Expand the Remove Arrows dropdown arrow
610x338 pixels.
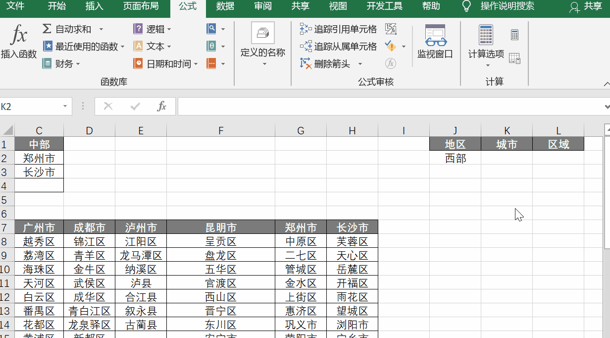point(360,64)
